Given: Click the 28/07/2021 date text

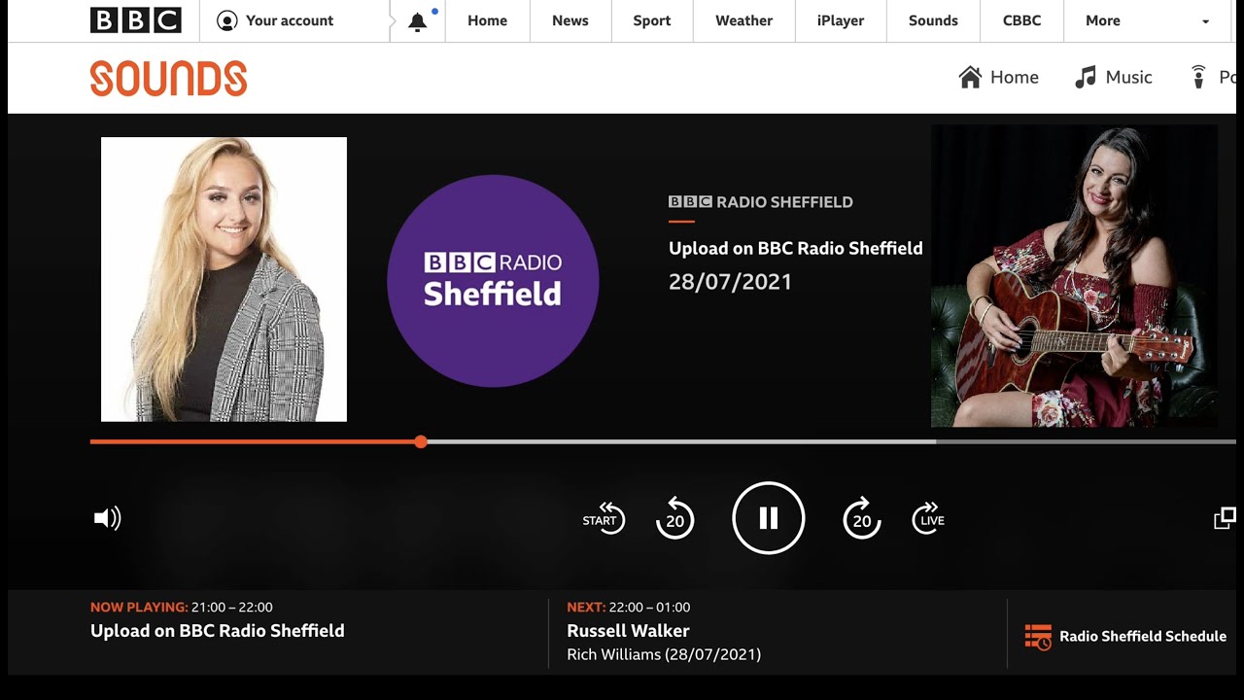Looking at the screenshot, I should tap(730, 282).
